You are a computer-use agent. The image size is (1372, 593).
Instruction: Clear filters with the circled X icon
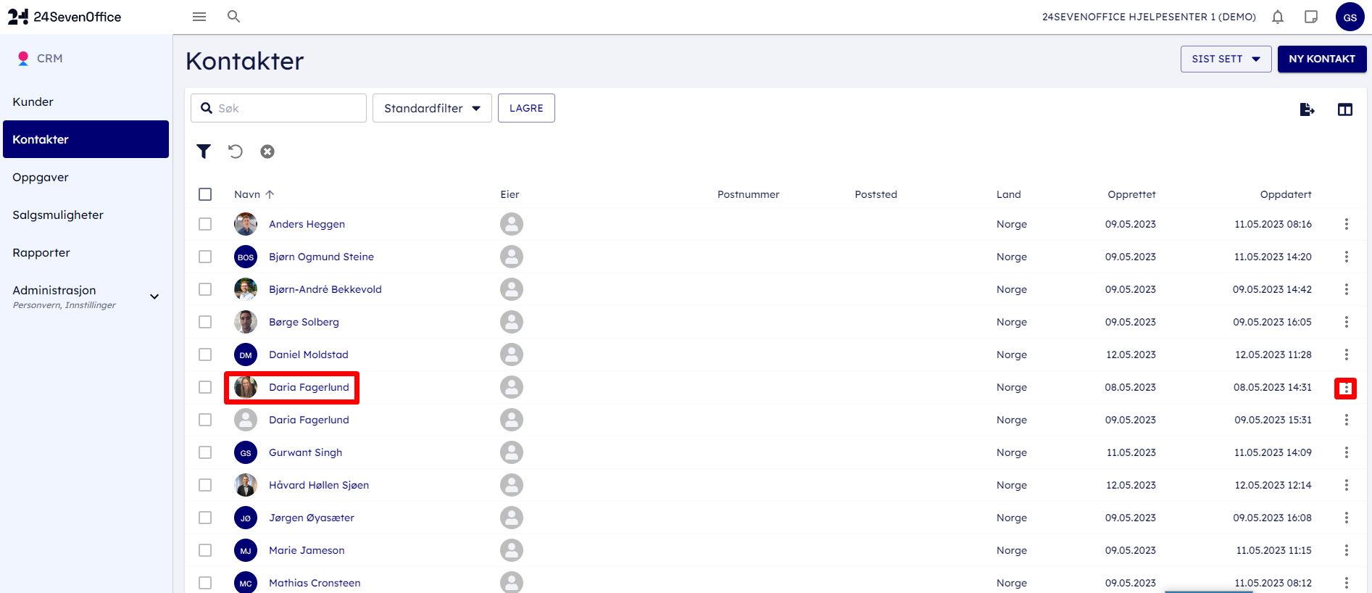[267, 152]
